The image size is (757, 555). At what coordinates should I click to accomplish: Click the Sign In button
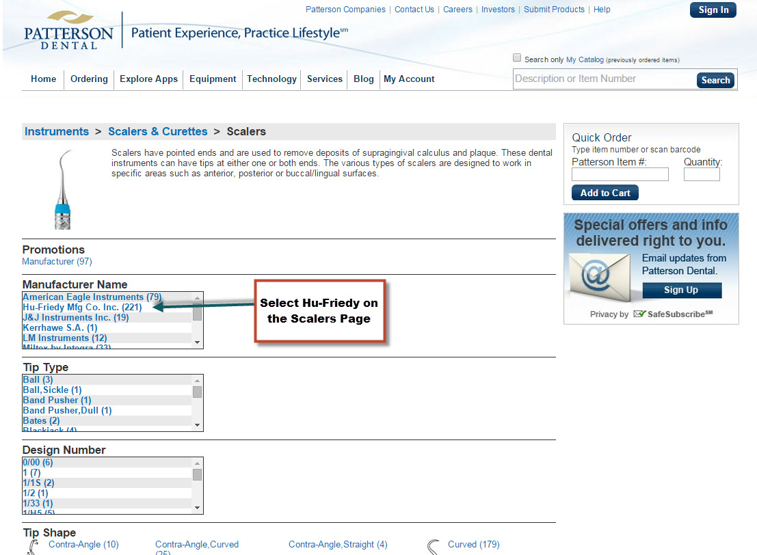coord(713,10)
